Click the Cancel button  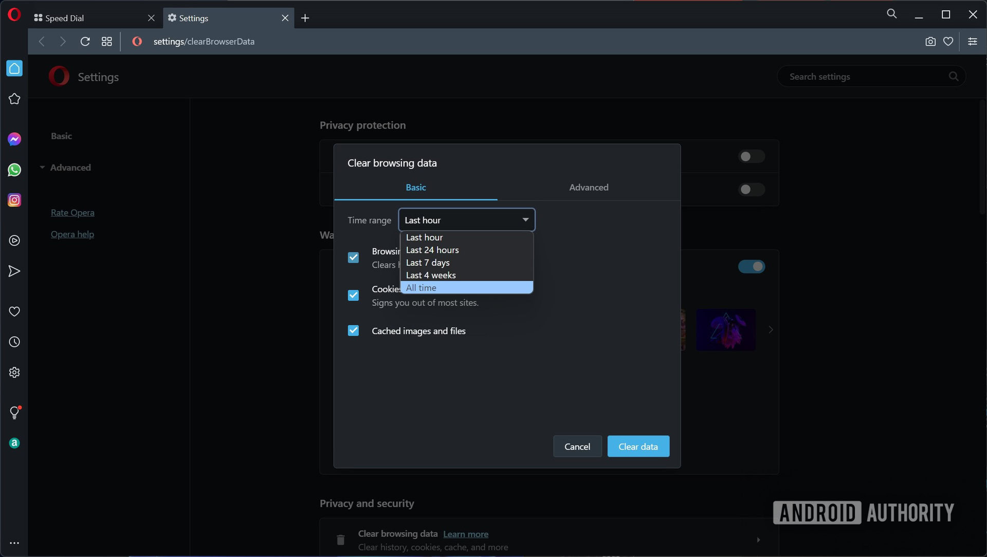point(577,447)
